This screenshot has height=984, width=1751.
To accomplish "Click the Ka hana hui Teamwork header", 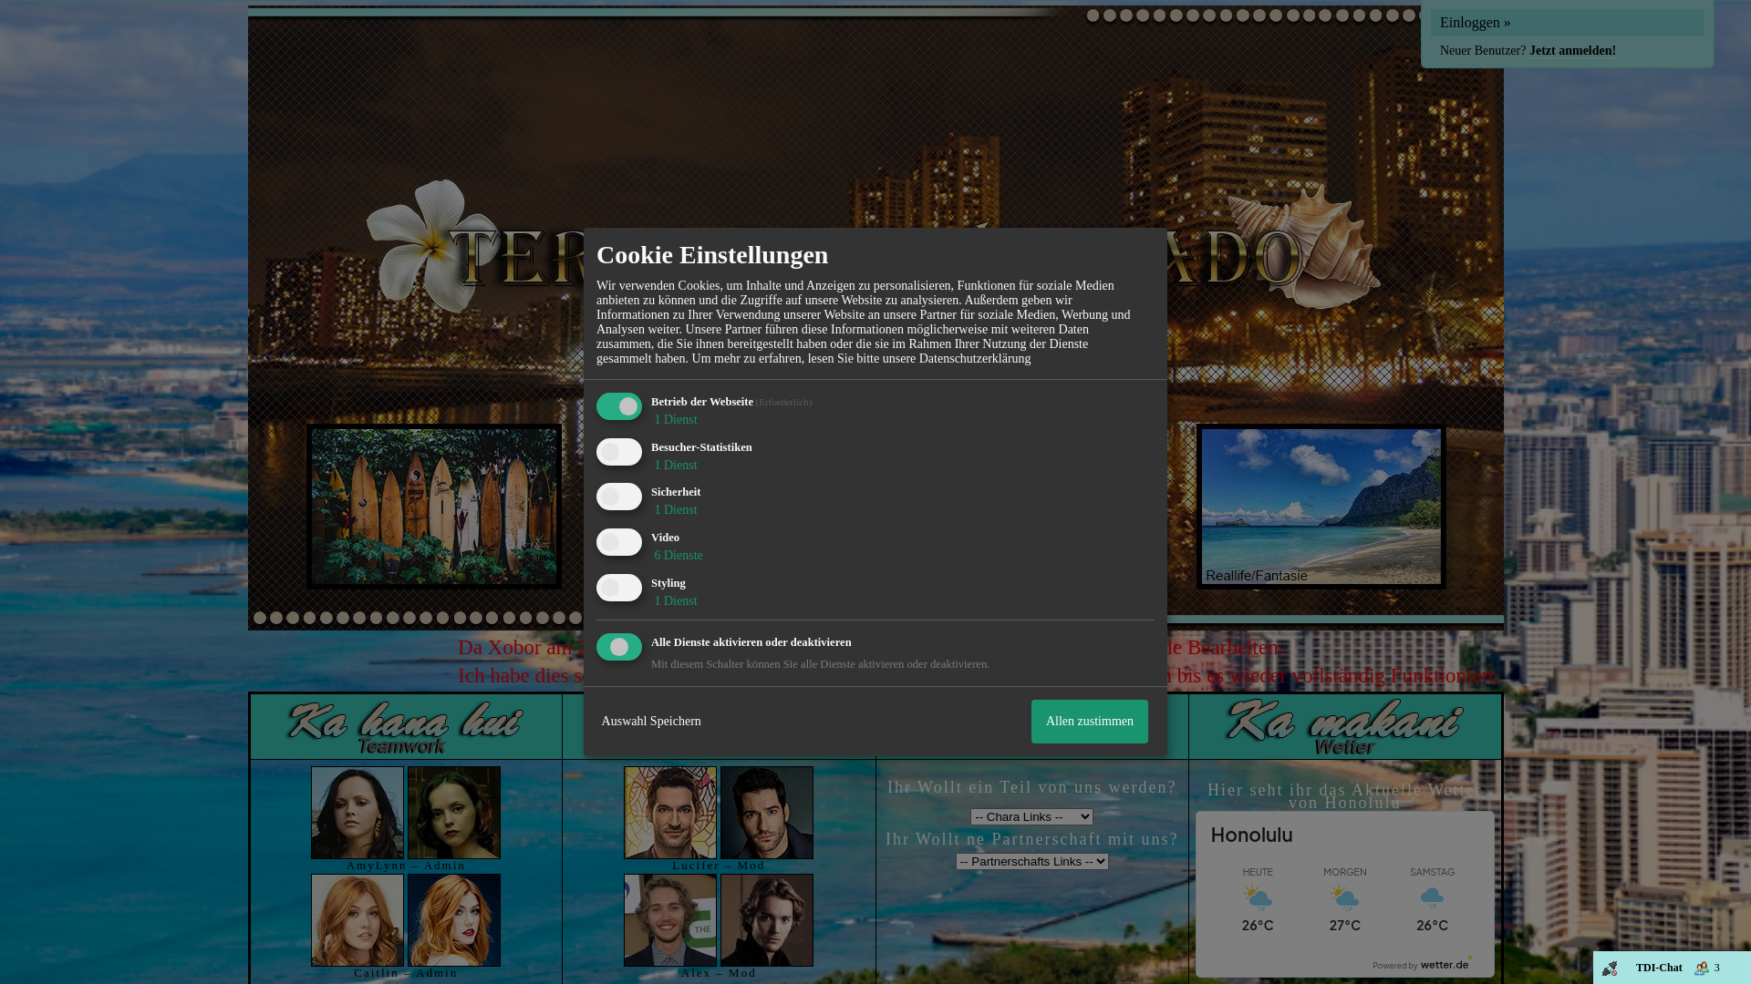I will tap(406, 727).
